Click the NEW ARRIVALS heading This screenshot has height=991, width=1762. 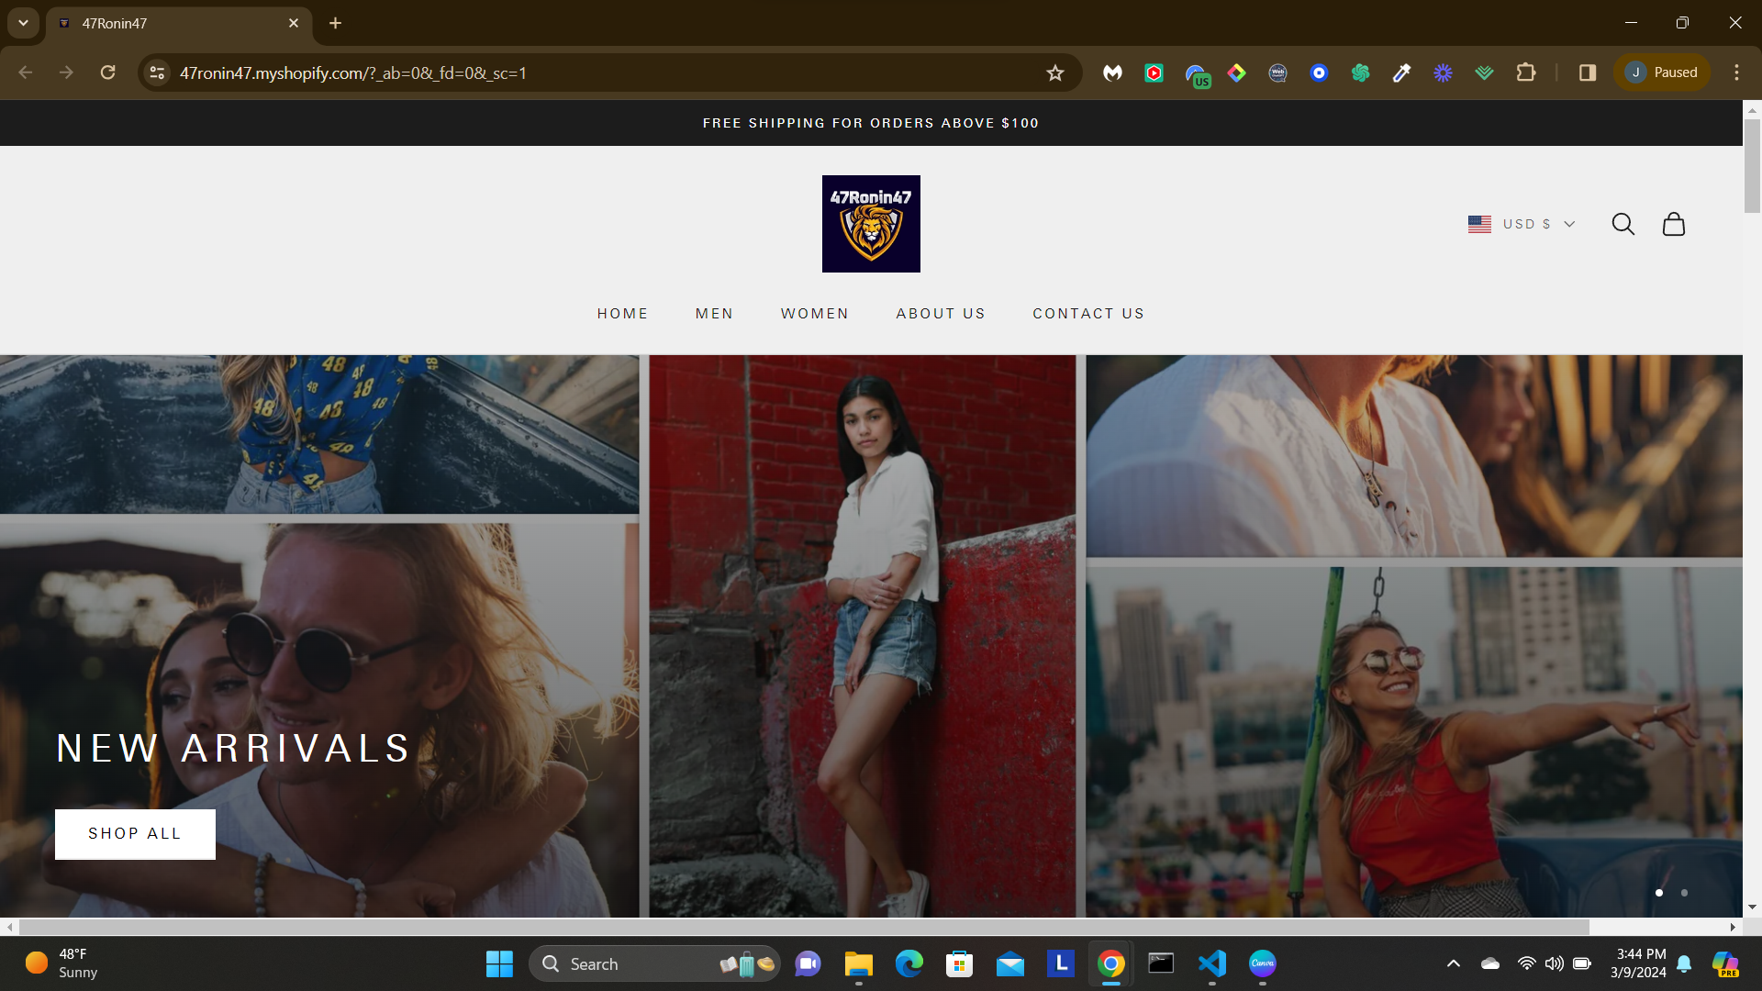234,749
